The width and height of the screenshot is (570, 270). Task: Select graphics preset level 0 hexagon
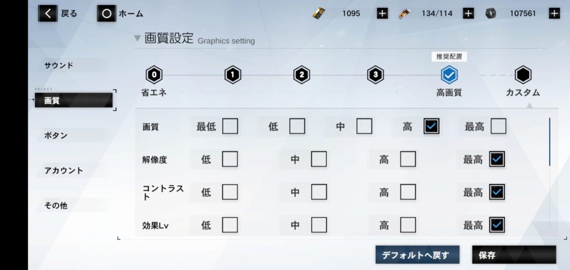pos(154,74)
